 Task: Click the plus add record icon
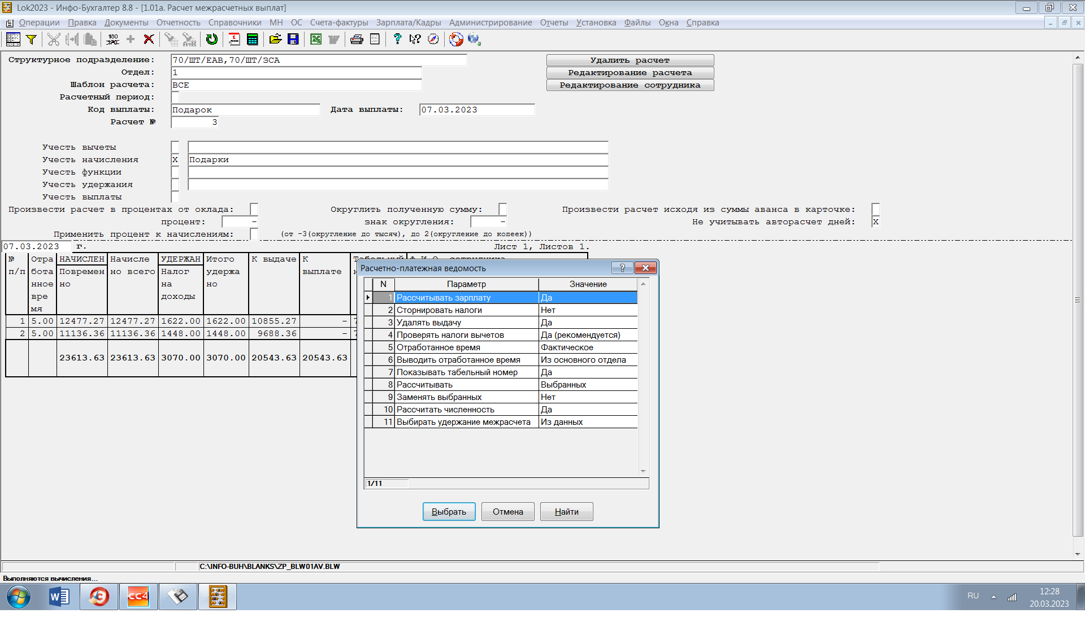(131, 39)
